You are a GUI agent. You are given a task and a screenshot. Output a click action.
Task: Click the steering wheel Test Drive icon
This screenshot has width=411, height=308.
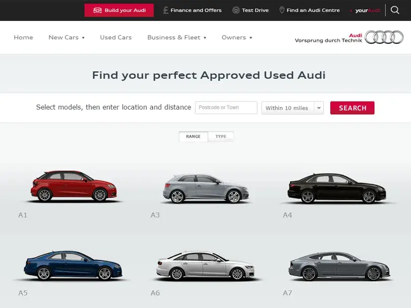coord(236,10)
